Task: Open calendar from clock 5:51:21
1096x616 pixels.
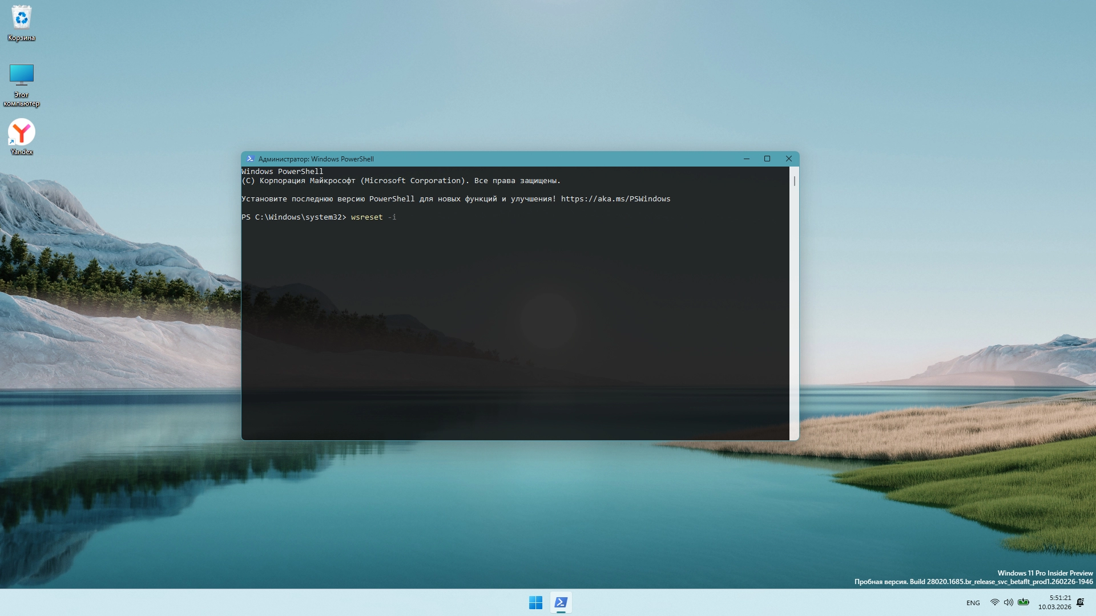Action: coord(1055,602)
